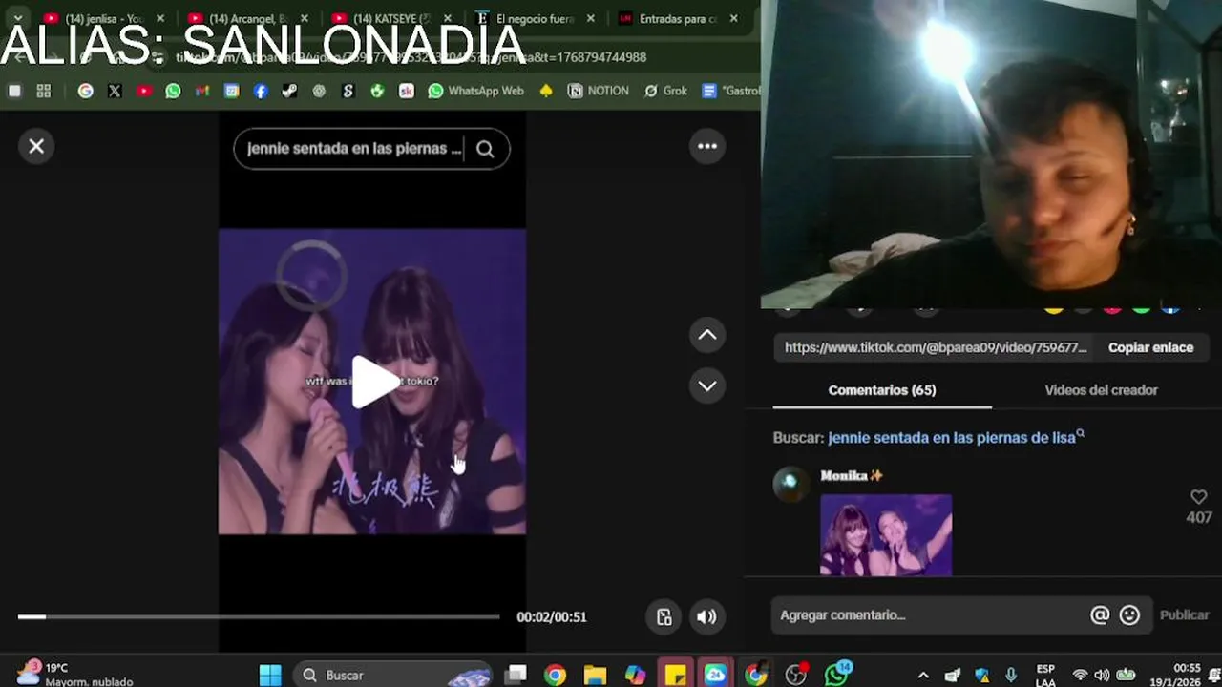The width and height of the screenshot is (1222, 687).
Task: Open WhatsApp from the taskbar
Action: [x=836, y=675]
